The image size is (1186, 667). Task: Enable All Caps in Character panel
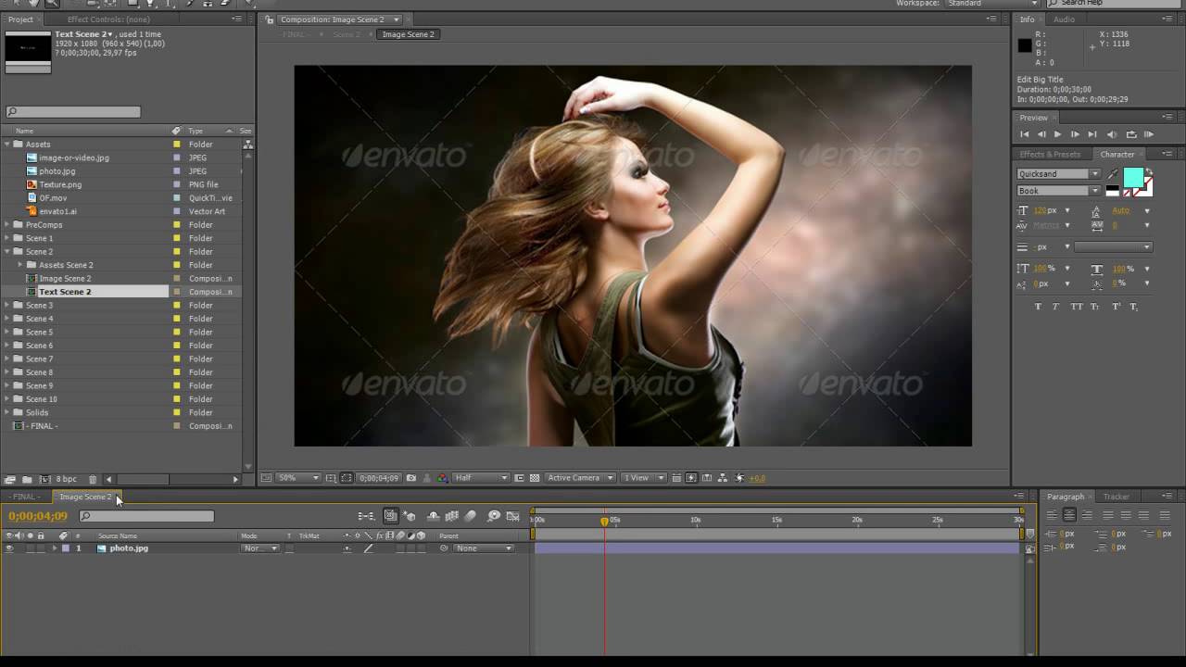pyautogui.click(x=1077, y=307)
